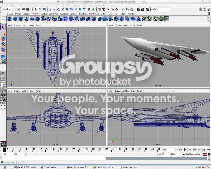Click the red magnet Make Live icon

pyautogui.click(x=117, y=9)
